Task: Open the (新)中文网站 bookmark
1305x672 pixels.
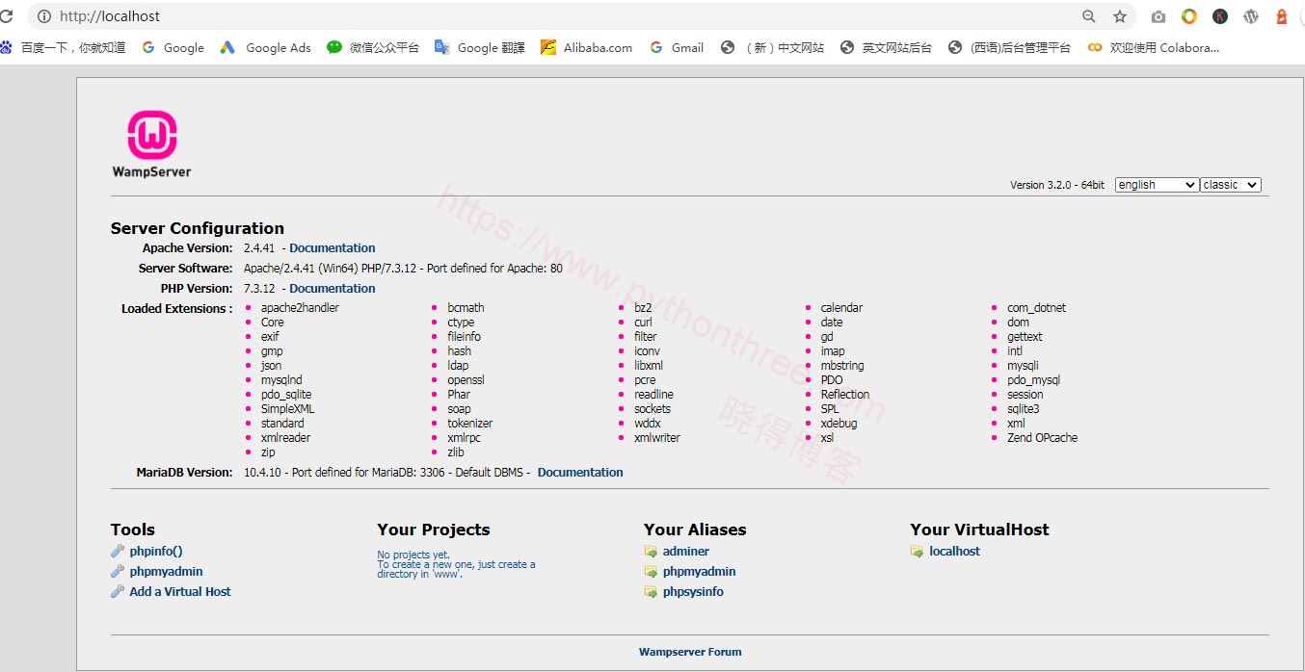Action: click(772, 47)
